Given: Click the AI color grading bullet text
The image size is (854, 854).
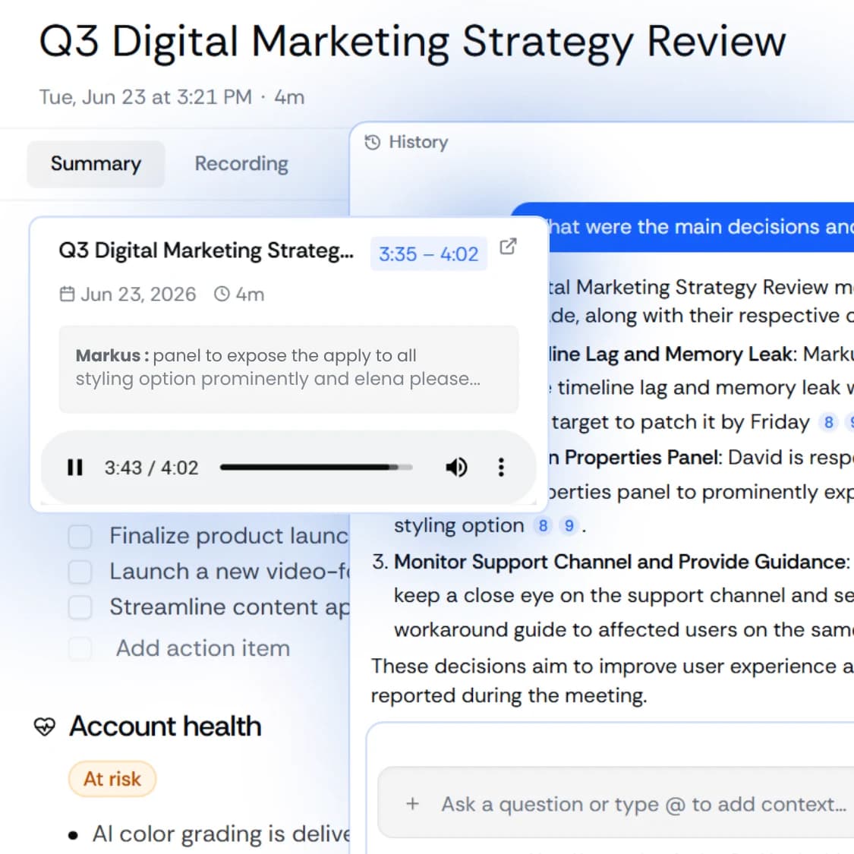Looking at the screenshot, I should point(221,834).
